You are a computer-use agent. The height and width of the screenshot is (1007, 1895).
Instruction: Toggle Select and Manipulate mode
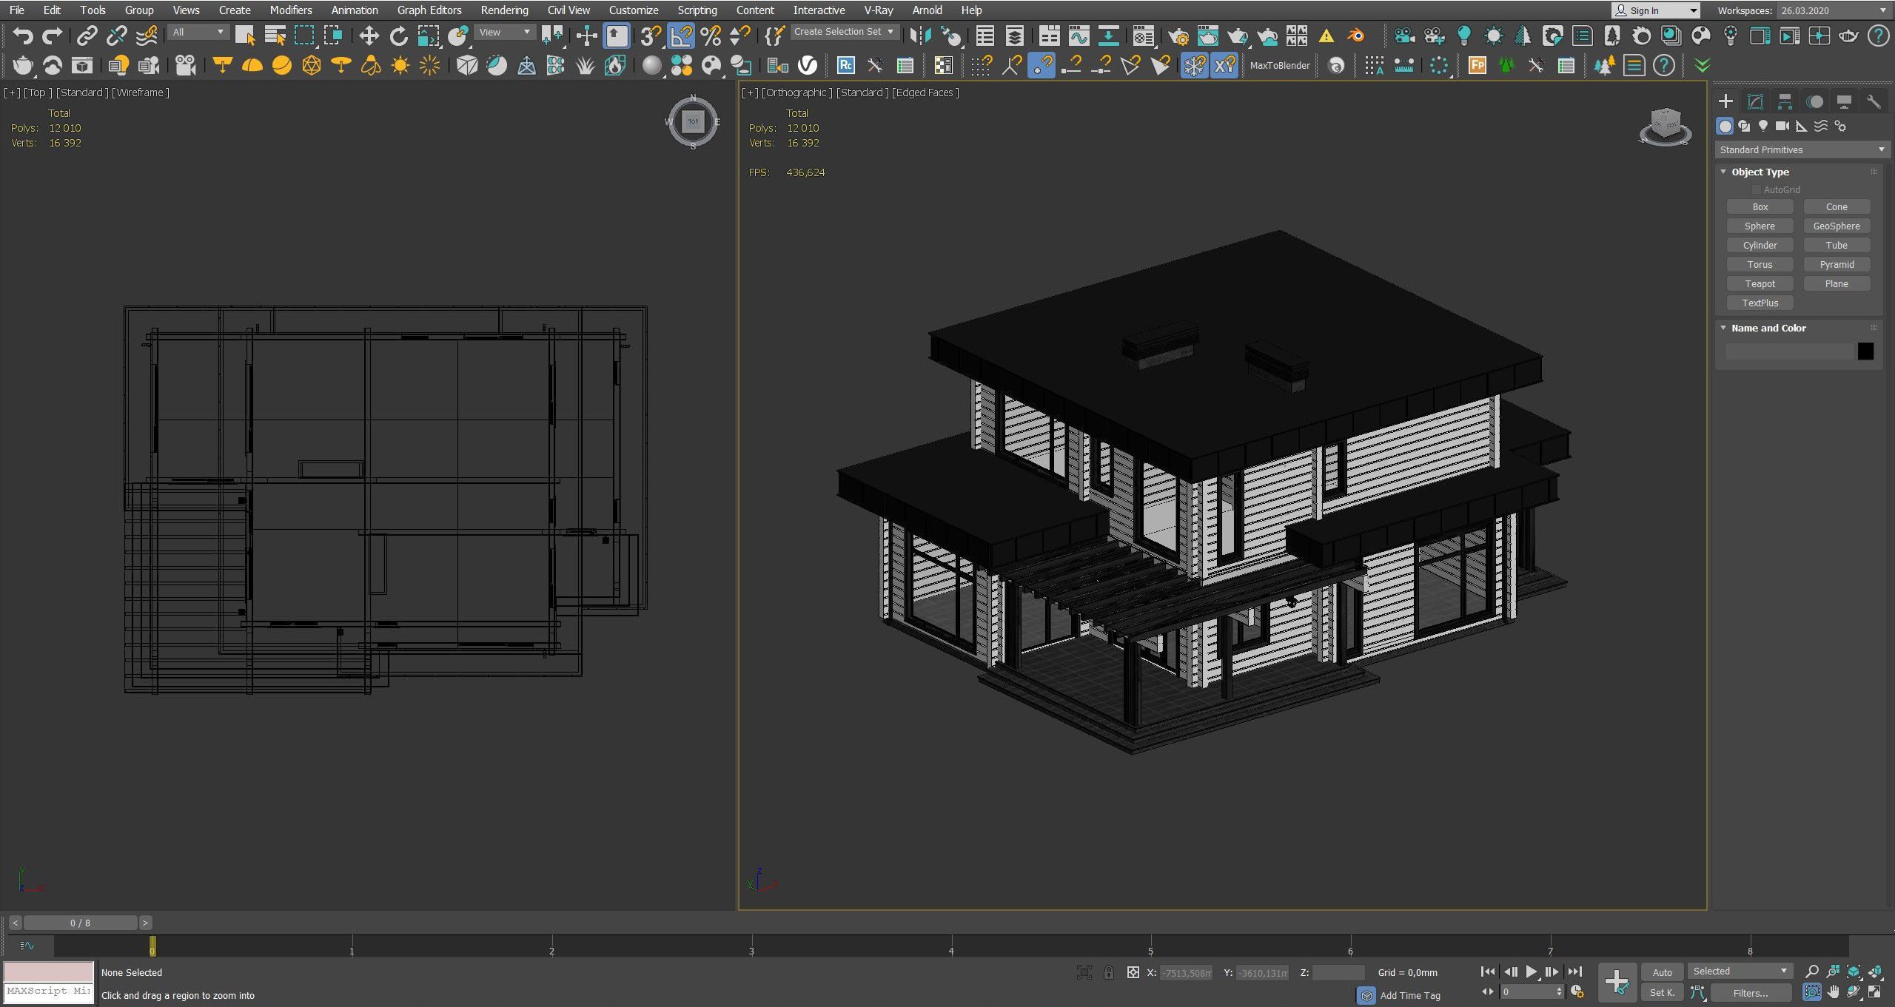(x=586, y=36)
